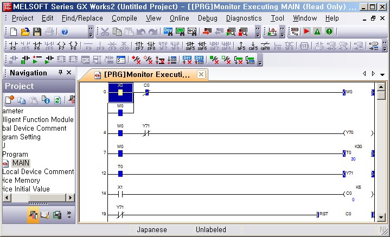
Task: Toggle pin on the Navigation panel
Action: [60, 73]
